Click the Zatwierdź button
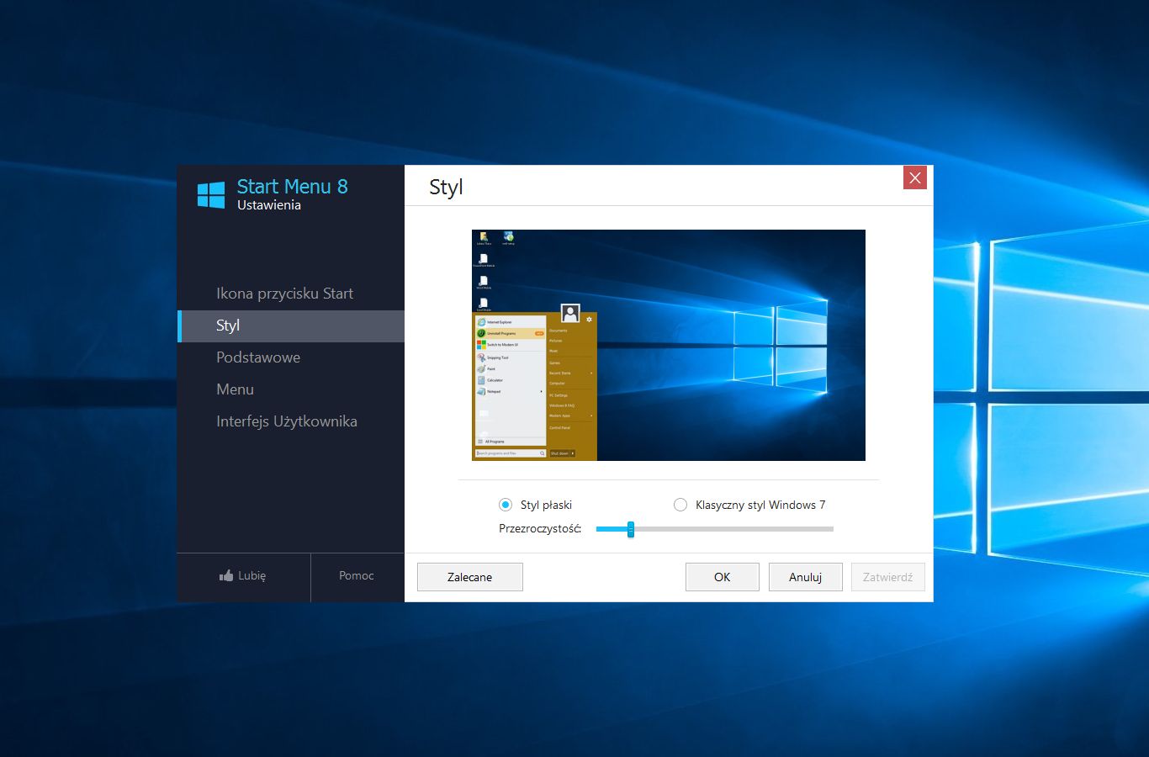 click(x=888, y=577)
